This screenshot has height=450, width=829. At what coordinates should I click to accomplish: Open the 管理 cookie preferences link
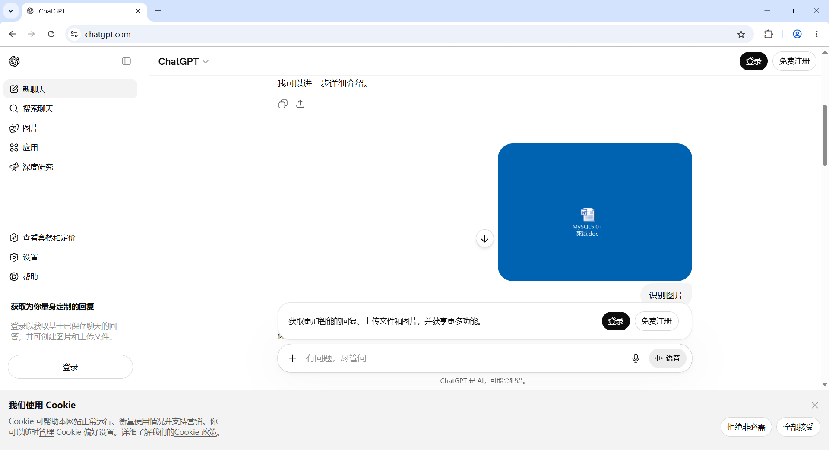click(47, 432)
